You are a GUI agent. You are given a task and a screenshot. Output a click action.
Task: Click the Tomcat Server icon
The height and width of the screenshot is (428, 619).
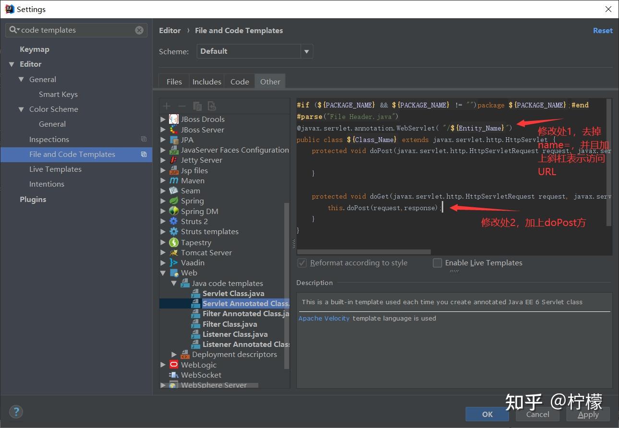click(174, 252)
